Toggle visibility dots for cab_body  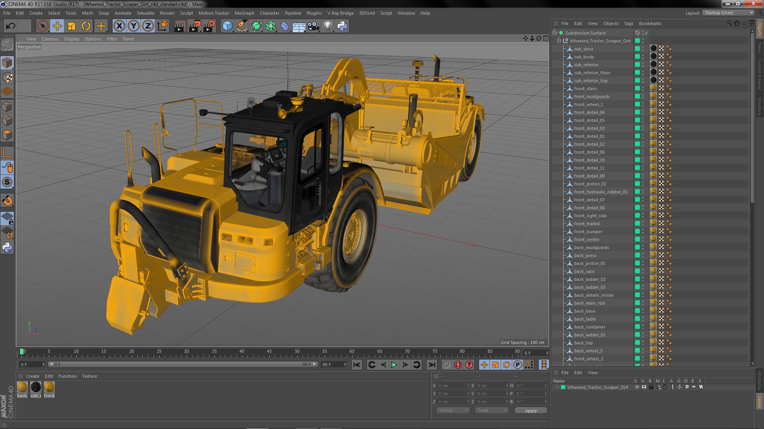coord(643,57)
